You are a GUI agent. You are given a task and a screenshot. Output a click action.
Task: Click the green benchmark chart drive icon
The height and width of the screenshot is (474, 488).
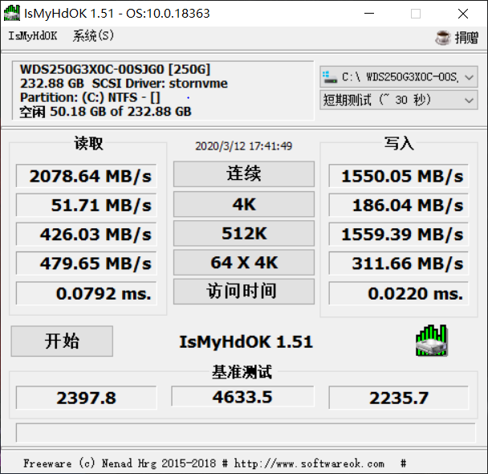(x=431, y=341)
